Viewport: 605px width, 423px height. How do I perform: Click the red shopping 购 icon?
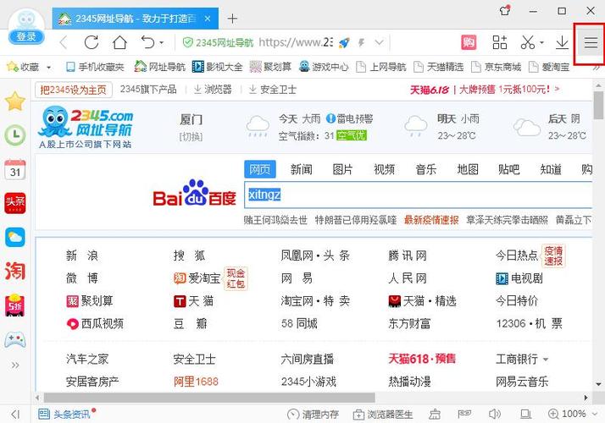469,42
